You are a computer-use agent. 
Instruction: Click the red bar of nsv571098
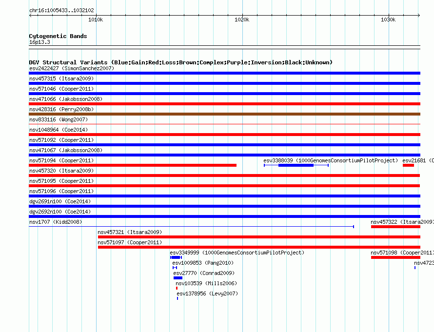tap(396, 257)
